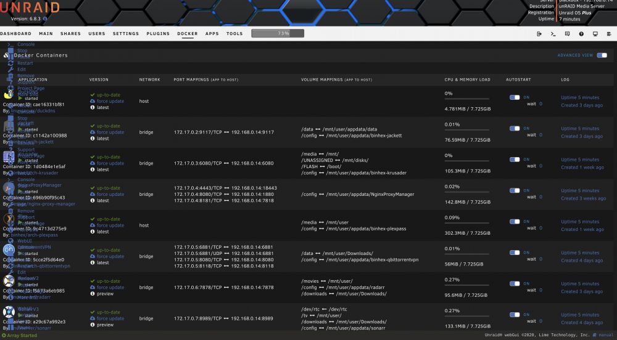The height and width of the screenshot is (340, 617).
Task: Click the Radarr port mapping 172.17.0.6:7878/TCP
Action: 198,288
